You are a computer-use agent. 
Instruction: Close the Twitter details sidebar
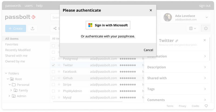pyautogui.click(x=205, y=40)
